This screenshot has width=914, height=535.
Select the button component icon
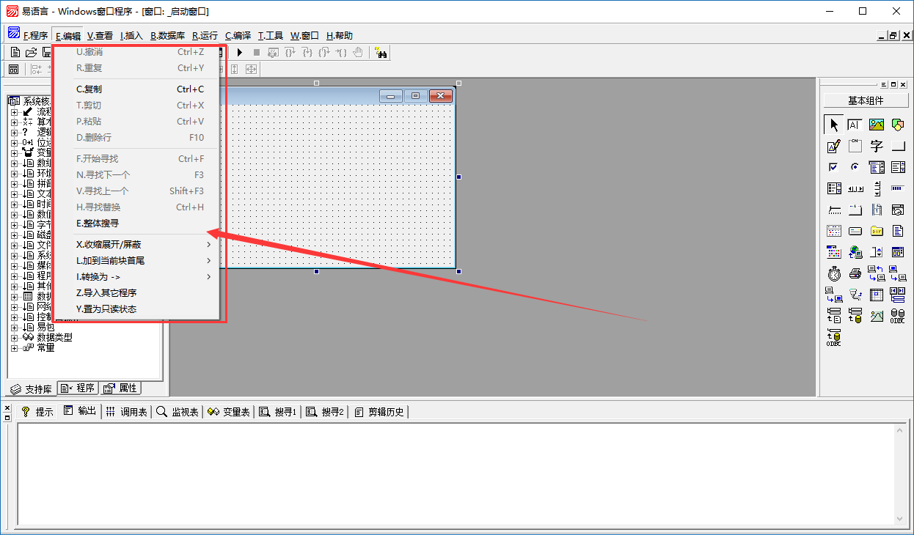[898, 146]
